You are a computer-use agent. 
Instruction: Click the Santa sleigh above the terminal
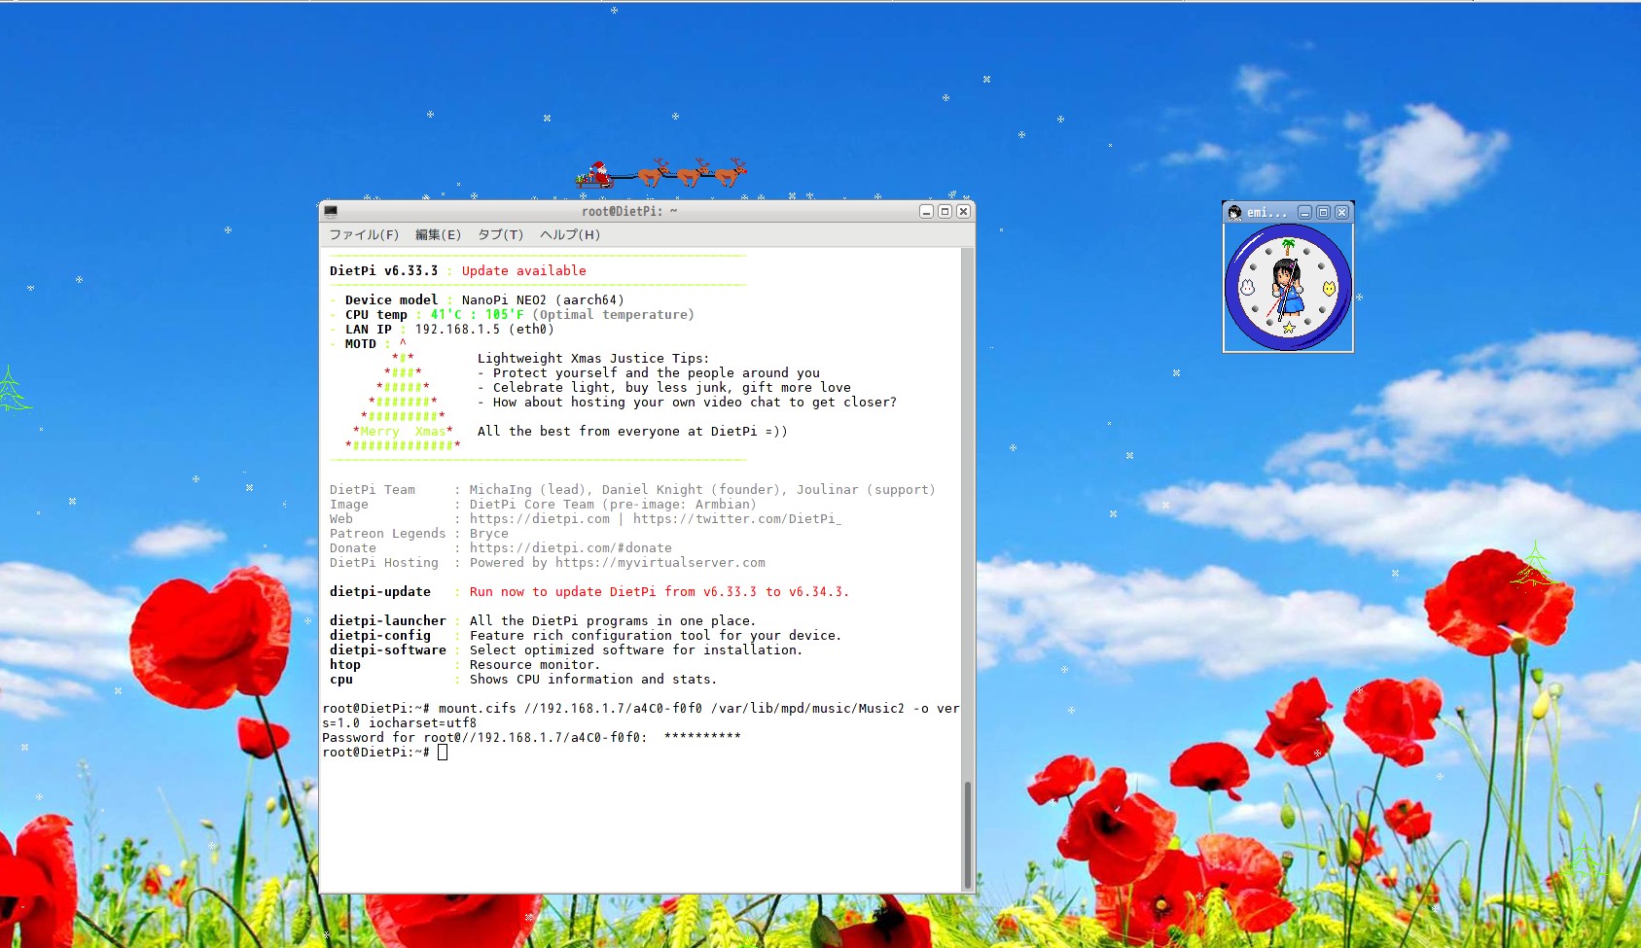tap(597, 175)
